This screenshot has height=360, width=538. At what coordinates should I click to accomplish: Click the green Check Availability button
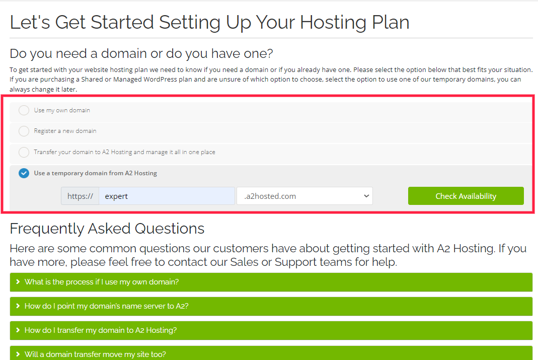pyautogui.click(x=466, y=196)
